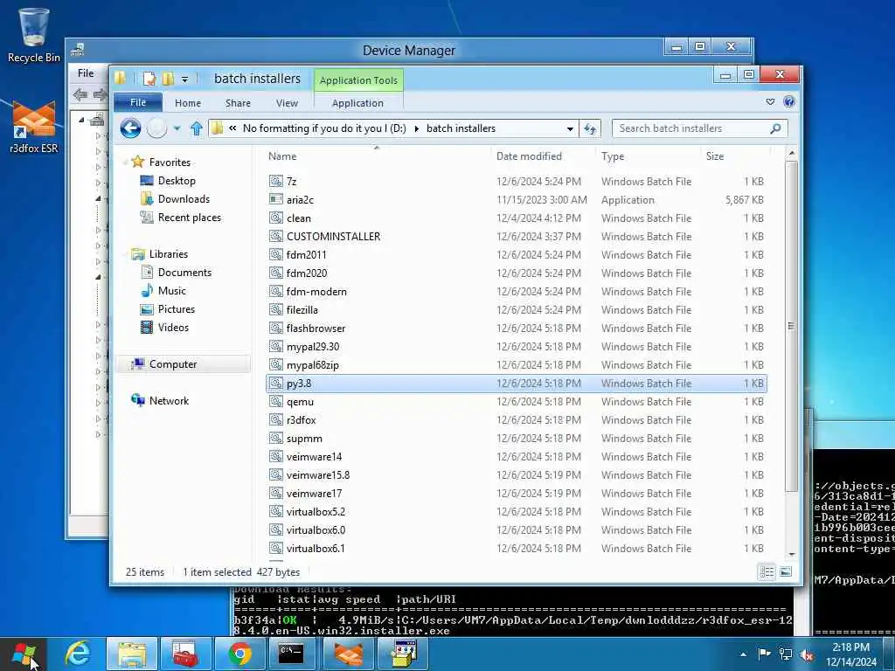Screen dimensions: 895x671
Task: Click the scroll down arrow of file list
Action: [x=791, y=554]
